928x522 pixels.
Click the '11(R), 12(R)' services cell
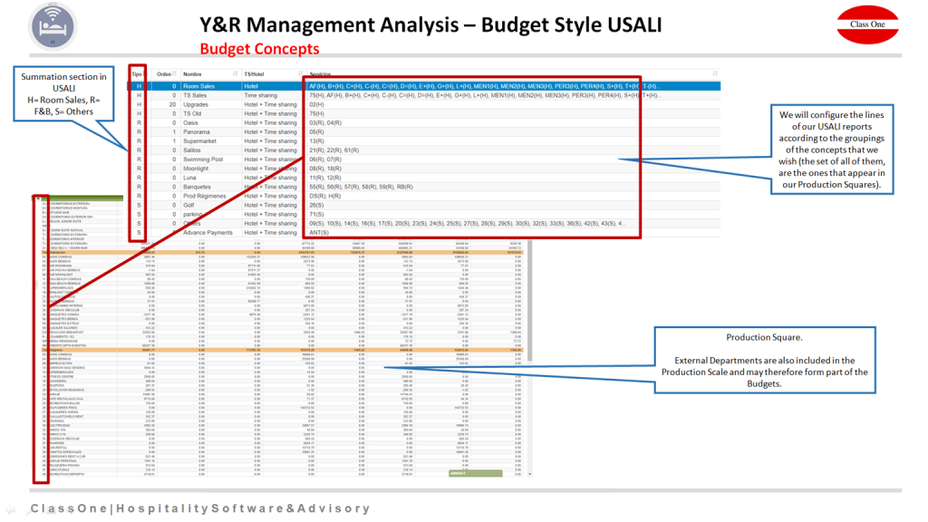coord(325,178)
